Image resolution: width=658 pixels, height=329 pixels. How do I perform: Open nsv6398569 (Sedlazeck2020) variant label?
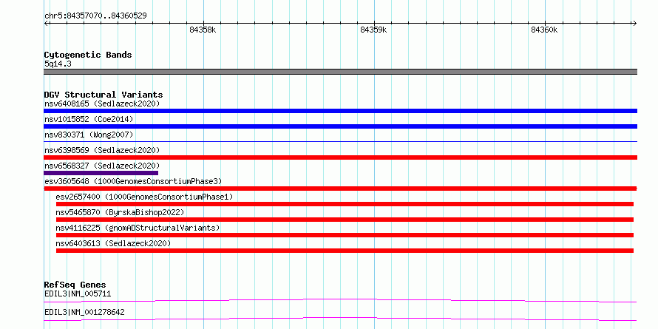(x=102, y=150)
